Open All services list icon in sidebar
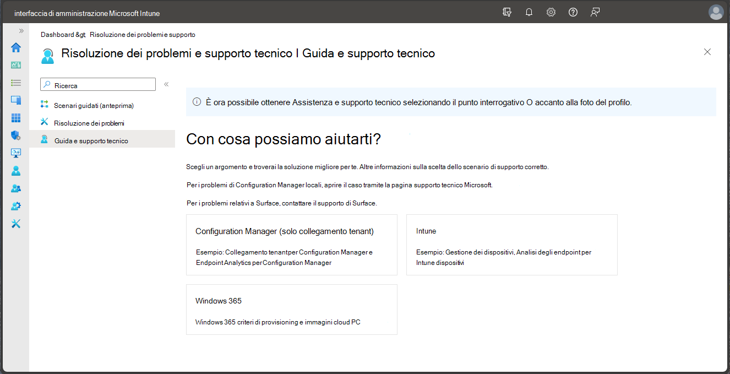 16,83
